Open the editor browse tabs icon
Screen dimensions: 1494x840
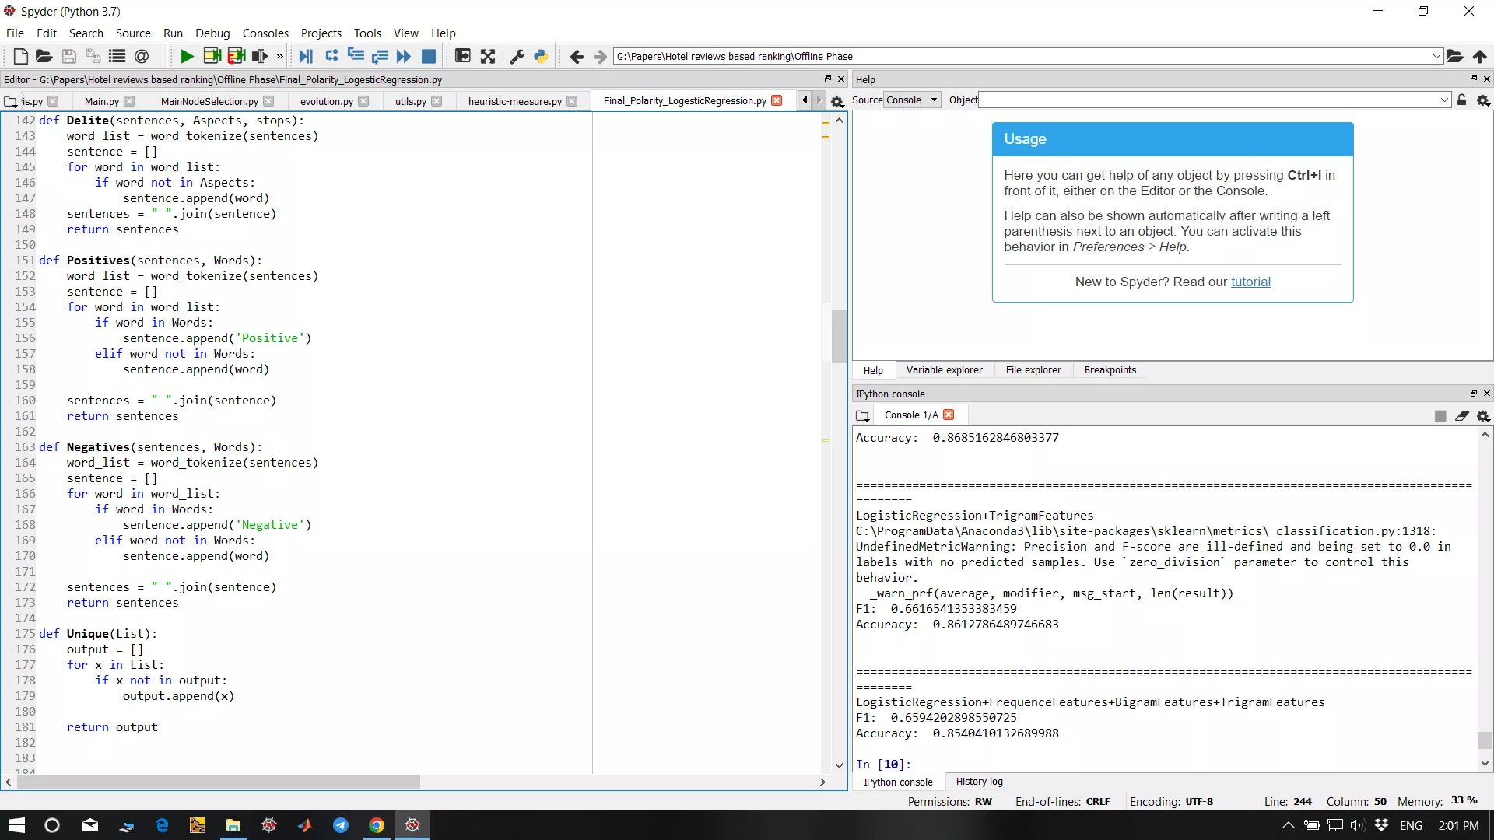pos(10,101)
